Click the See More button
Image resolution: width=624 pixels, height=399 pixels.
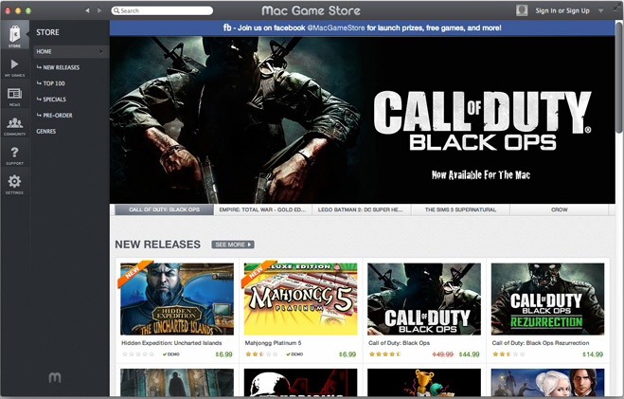[x=233, y=245]
